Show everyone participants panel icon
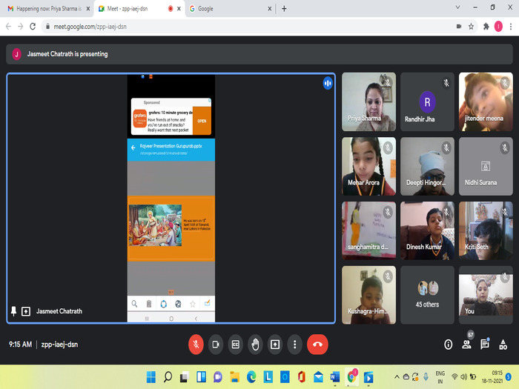This screenshot has width=519, height=389. (466, 345)
